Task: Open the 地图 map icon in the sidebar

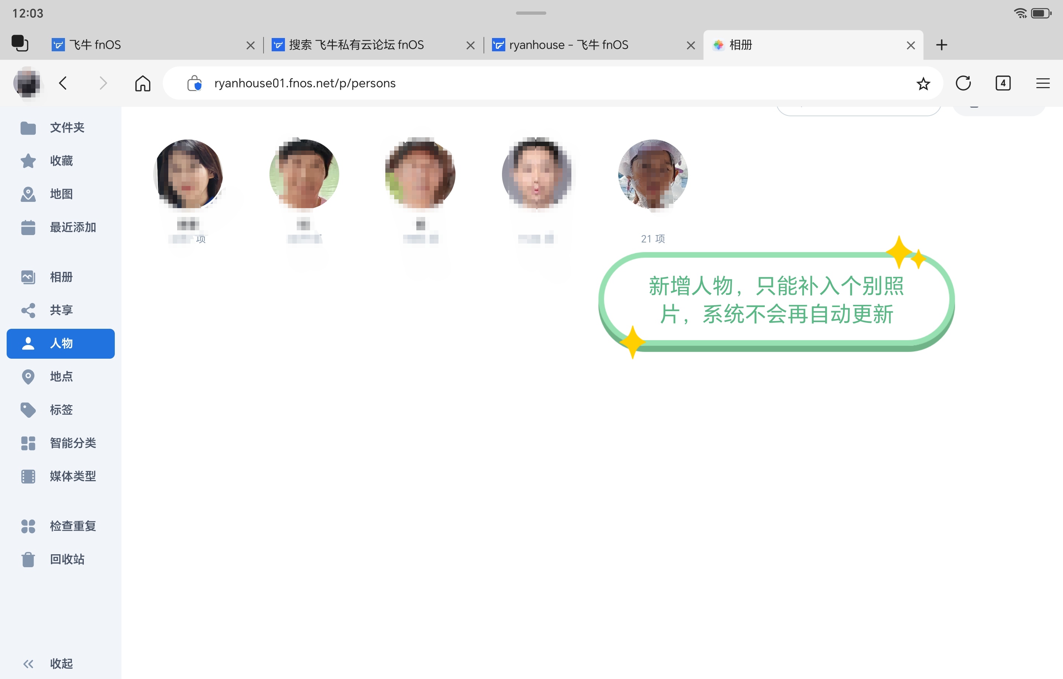Action: coord(28,194)
